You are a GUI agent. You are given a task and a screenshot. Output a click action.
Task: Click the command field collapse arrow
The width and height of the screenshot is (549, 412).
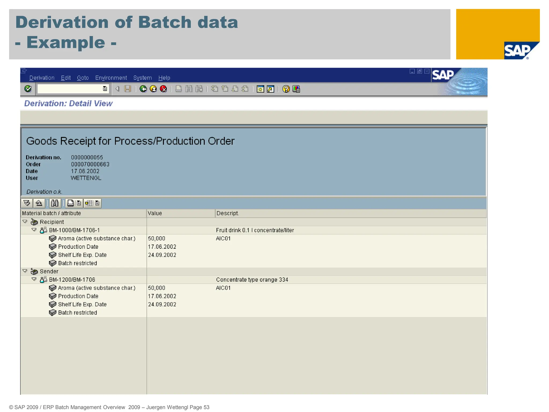point(117,89)
